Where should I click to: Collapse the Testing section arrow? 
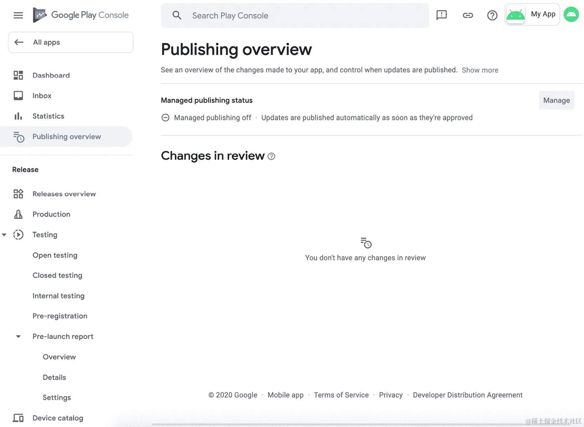[x=4, y=235]
